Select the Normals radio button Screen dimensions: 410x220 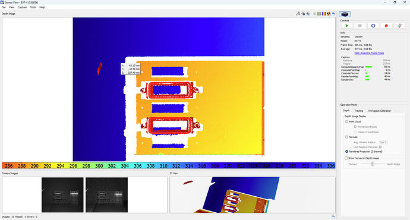347,137
